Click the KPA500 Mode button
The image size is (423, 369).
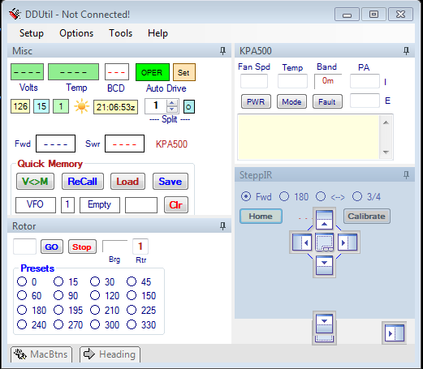tap(291, 101)
